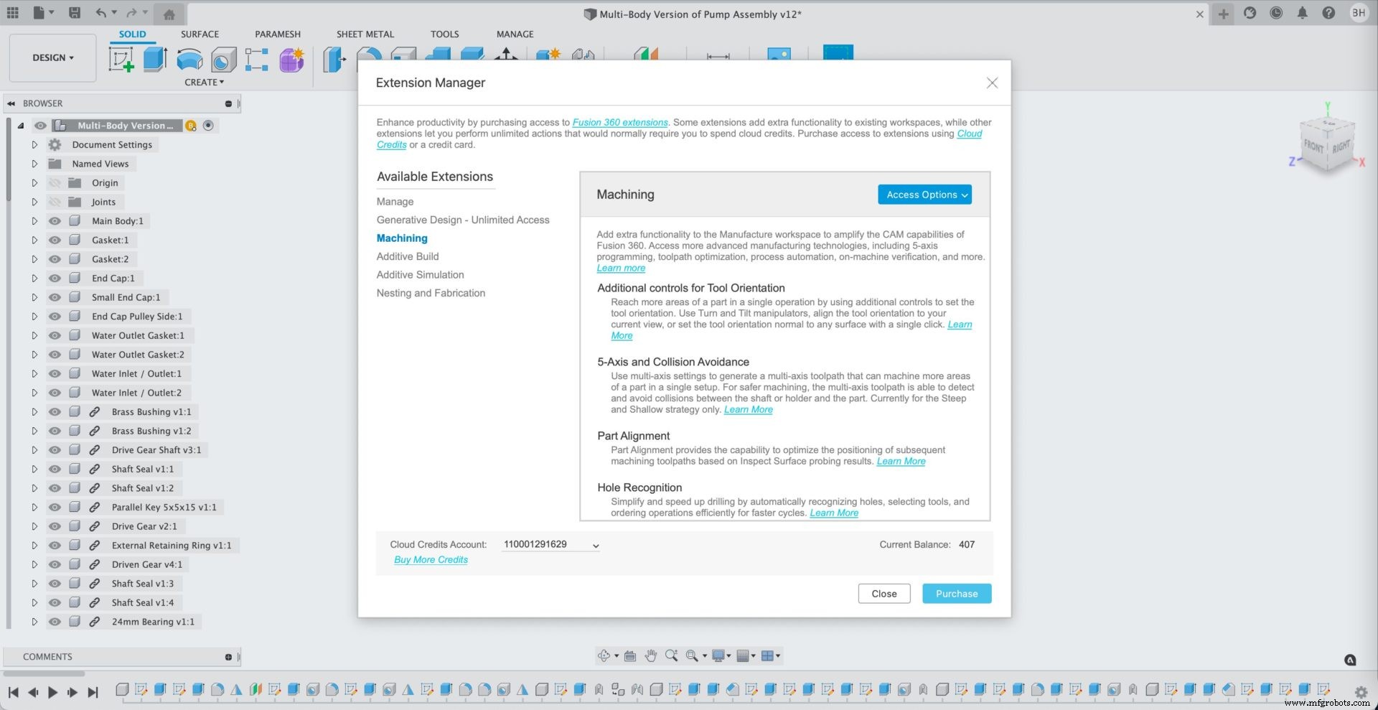Image resolution: width=1378 pixels, height=710 pixels.
Task: Open the Access Options dropdown
Action: (x=924, y=195)
